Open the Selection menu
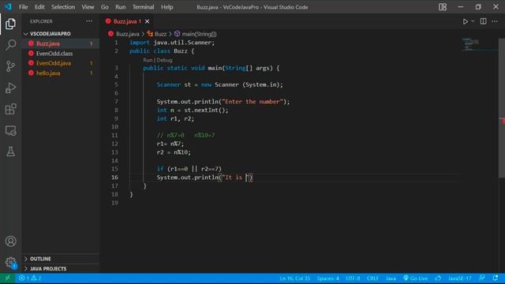 point(63,7)
